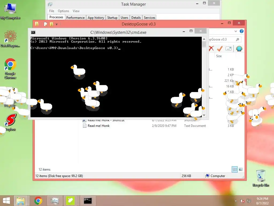Switch Explorer to large icons view
The image size is (274, 206).
click(241, 169)
